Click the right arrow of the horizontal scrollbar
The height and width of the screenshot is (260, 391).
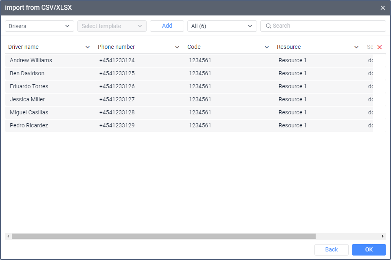[382, 236]
